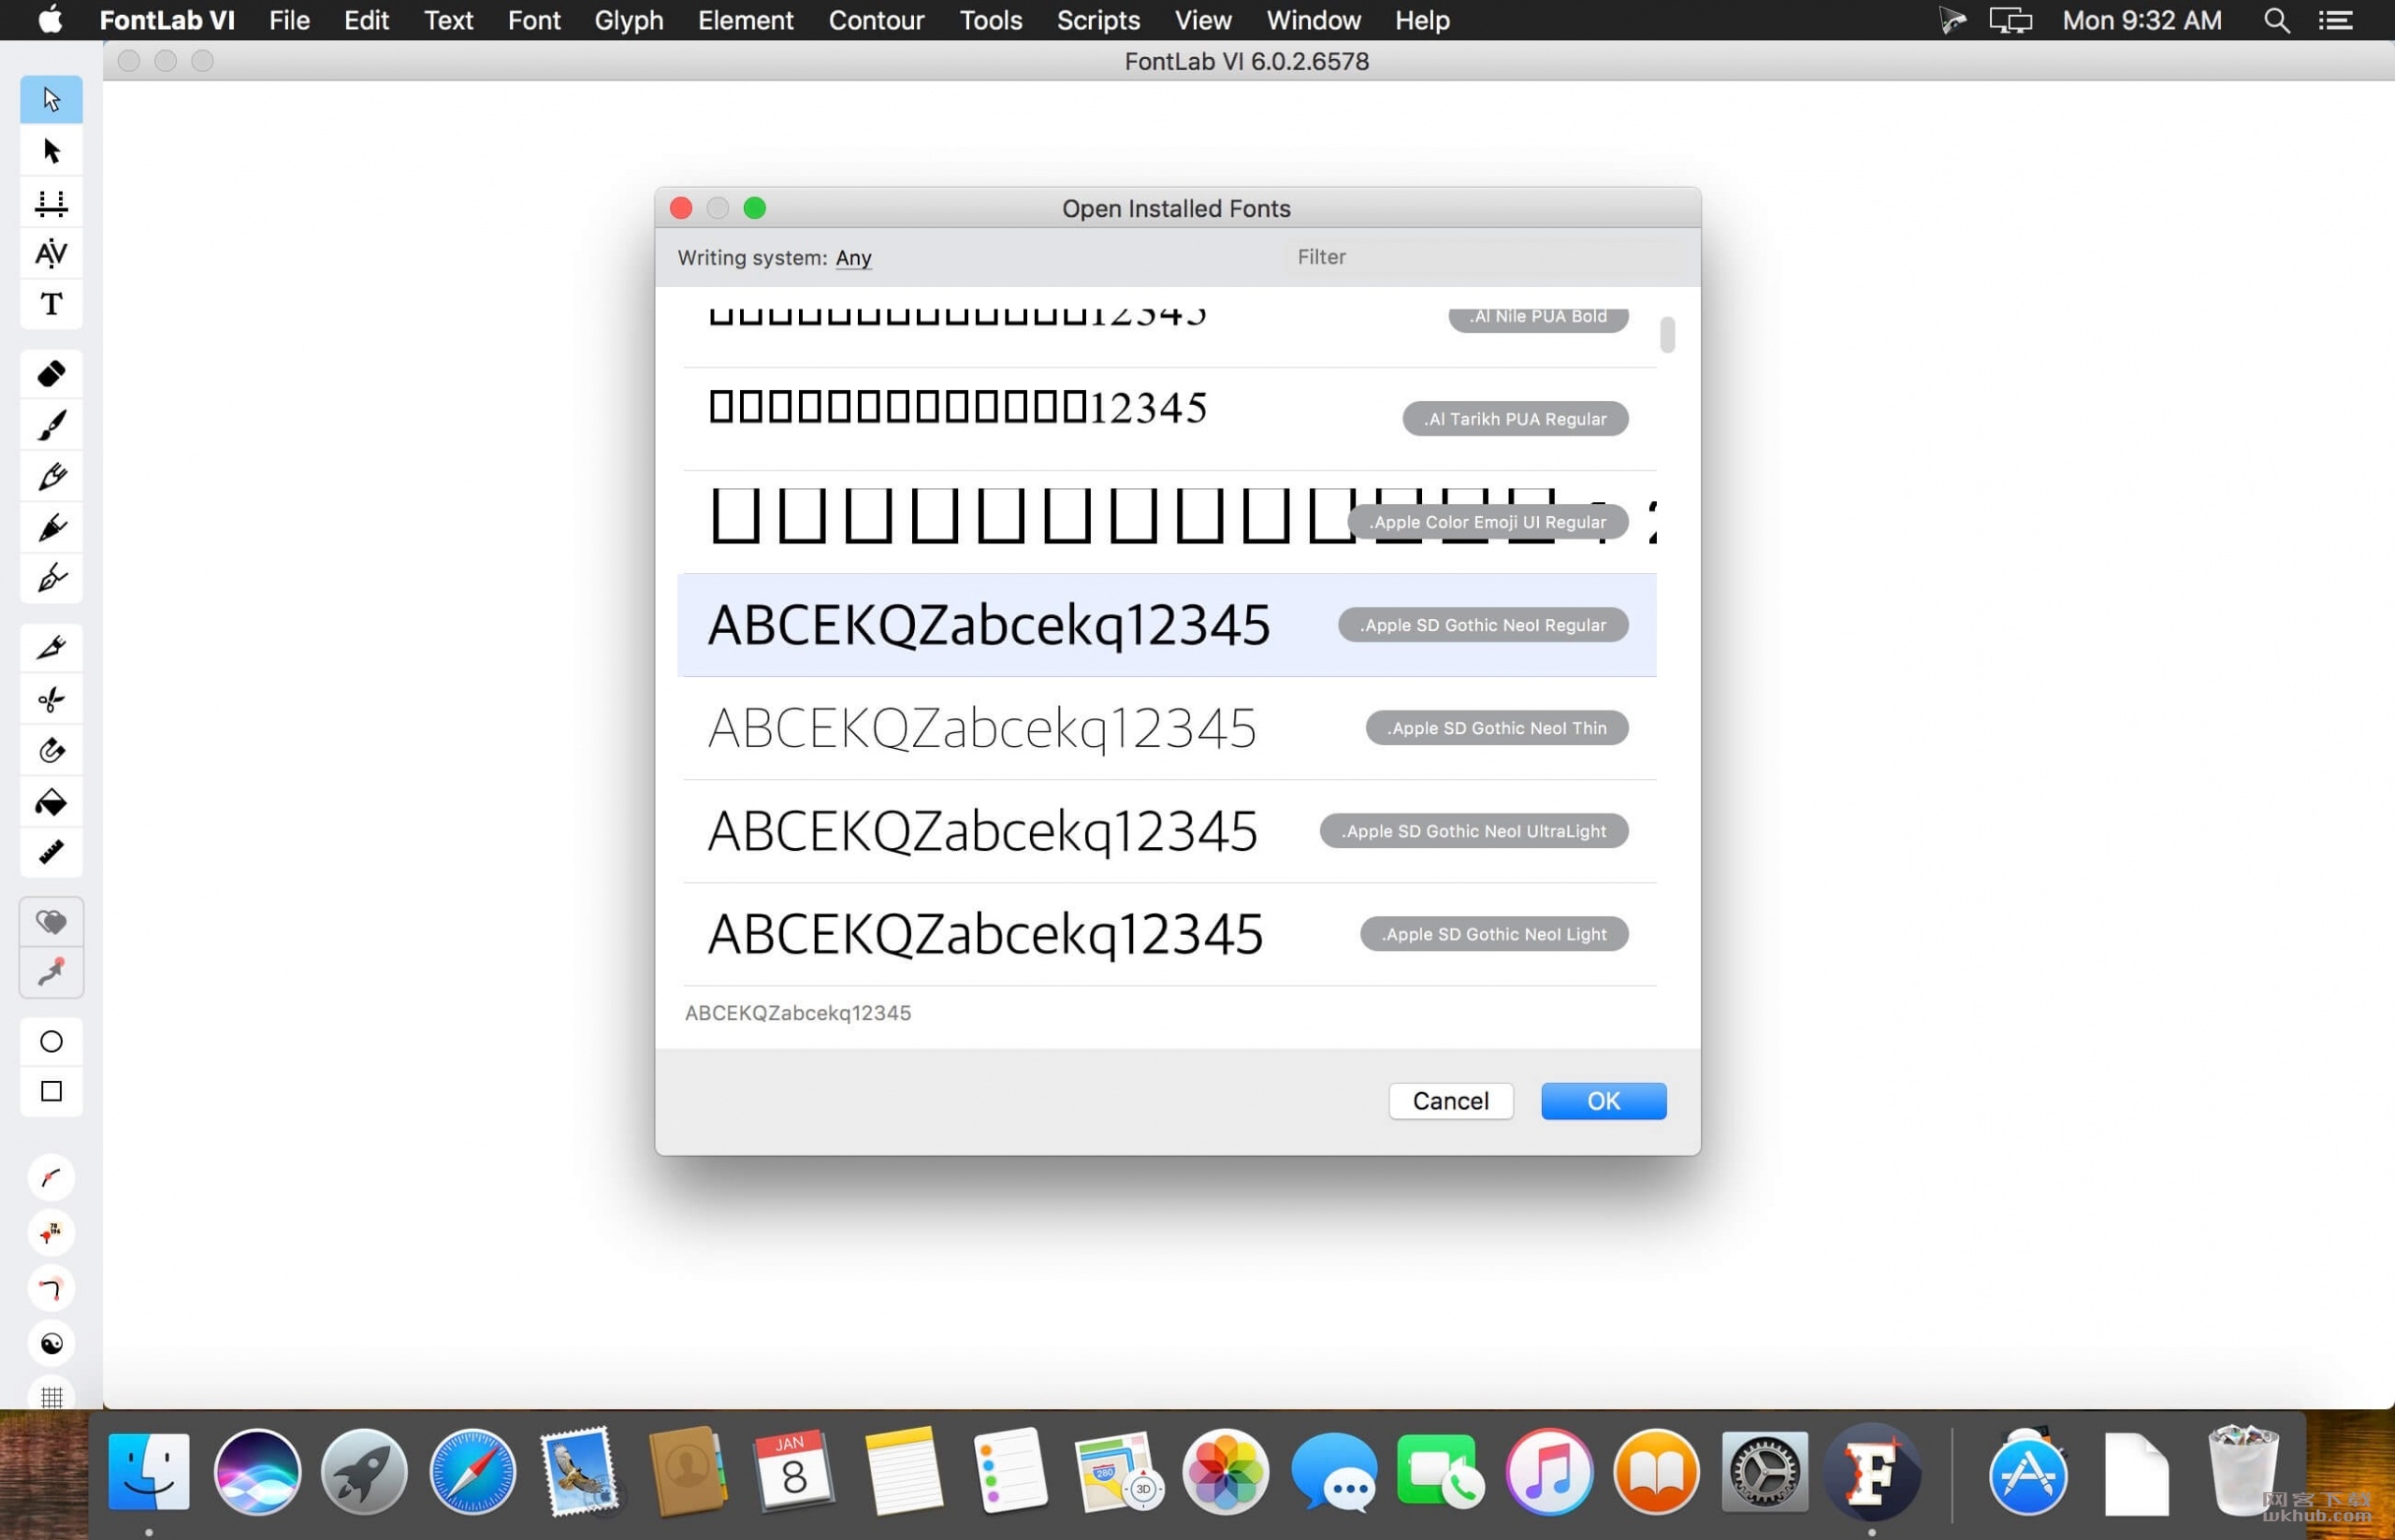Screen dimensions: 2395x1540
Task: Click the red-dot path tool icon
Action: click(51, 972)
